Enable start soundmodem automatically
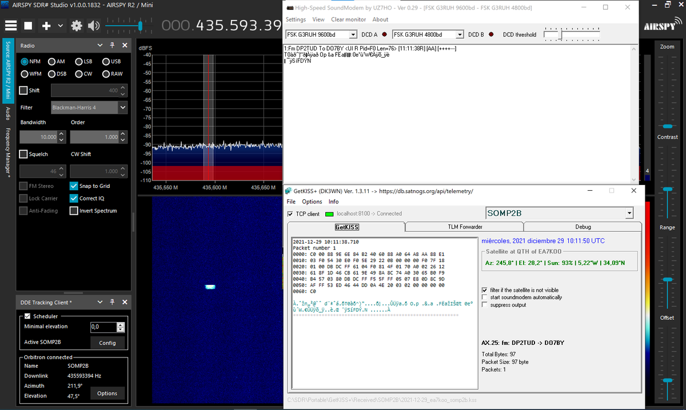 click(x=485, y=298)
